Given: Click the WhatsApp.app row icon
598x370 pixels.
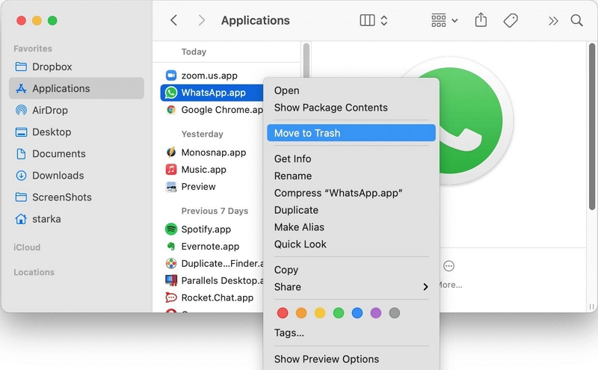Looking at the screenshot, I should 171,92.
